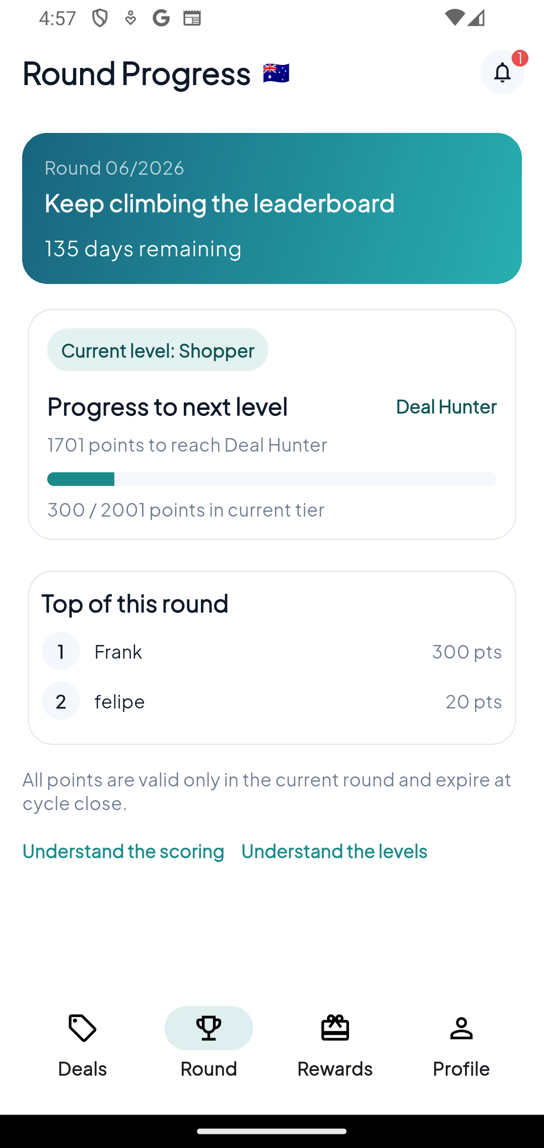Select Frank's leaderboard row
Viewport: 544px width, 1148px height.
click(x=272, y=651)
